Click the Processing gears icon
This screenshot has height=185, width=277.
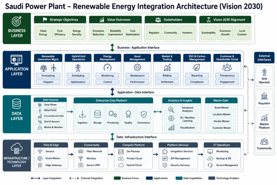[x=113, y=114]
